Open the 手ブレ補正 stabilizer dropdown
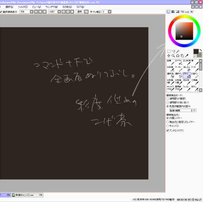This screenshot has width=203, height=202. pyautogui.click(x=110, y=12)
